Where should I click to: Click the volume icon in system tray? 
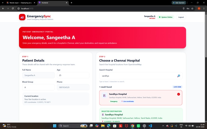[190, 126]
